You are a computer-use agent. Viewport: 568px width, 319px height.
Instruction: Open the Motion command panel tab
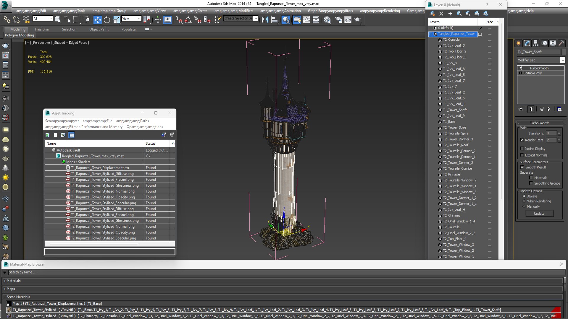click(545, 43)
